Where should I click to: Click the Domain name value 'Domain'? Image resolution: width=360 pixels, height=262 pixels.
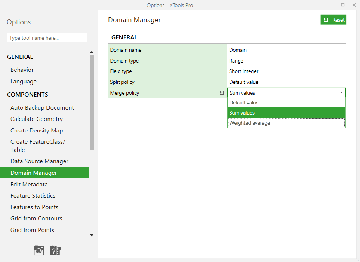click(x=238, y=50)
